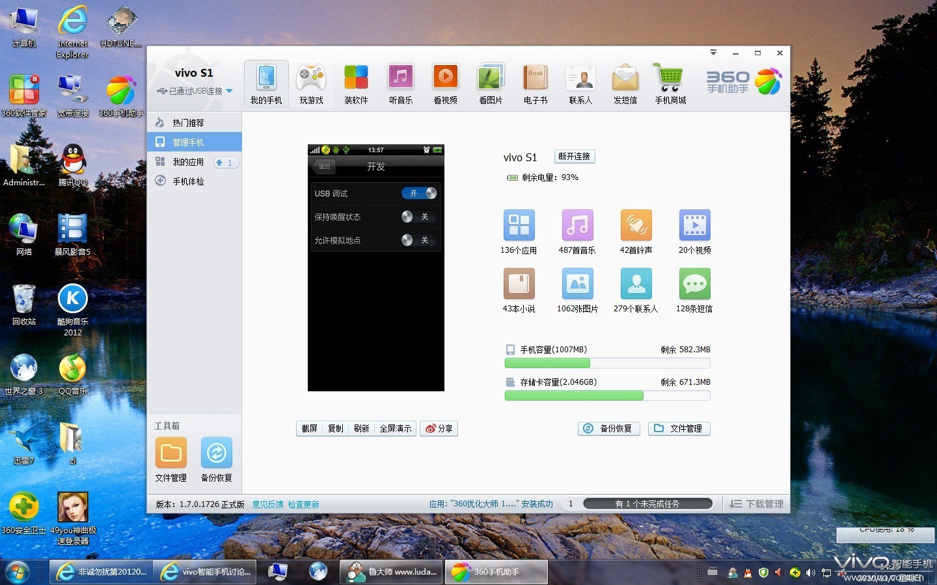Toggle the USB 调试 switch on phone screen
Image resolution: width=937 pixels, height=585 pixels.
(x=419, y=193)
